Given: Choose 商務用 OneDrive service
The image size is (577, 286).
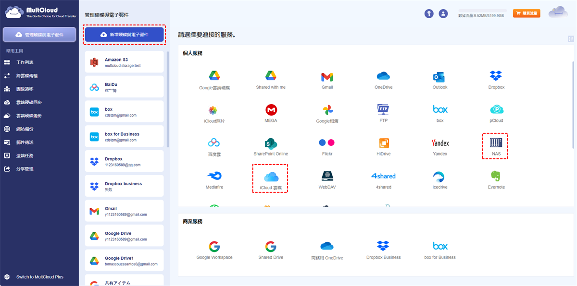Looking at the screenshot, I should tap(327, 246).
